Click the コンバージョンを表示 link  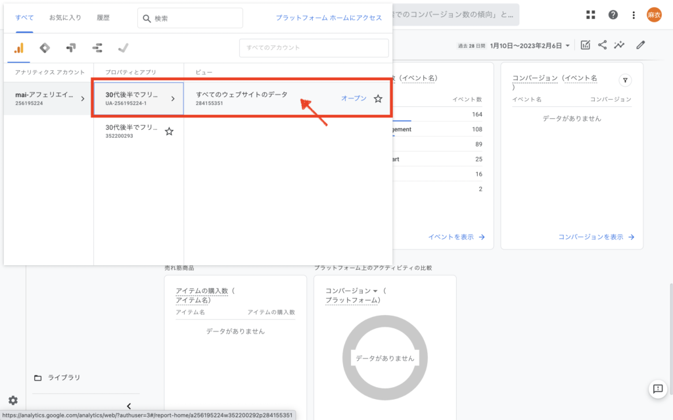[x=596, y=237]
